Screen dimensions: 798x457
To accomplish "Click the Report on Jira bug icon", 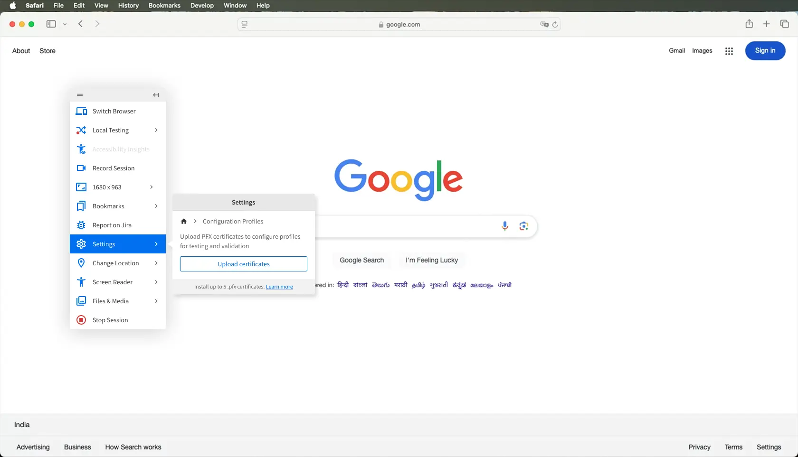I will pyautogui.click(x=81, y=225).
